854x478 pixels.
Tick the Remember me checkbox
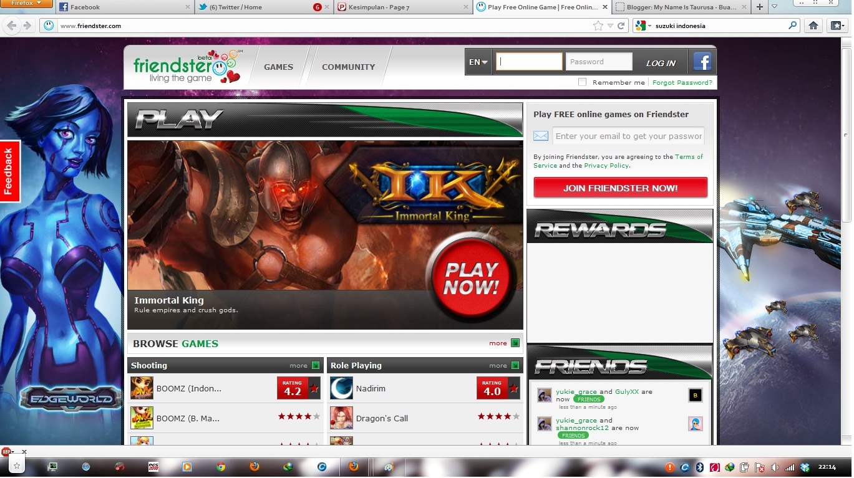[583, 82]
